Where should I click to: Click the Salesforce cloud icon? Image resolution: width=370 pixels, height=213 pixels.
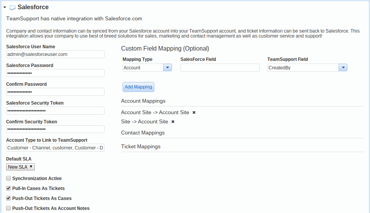(13, 8)
